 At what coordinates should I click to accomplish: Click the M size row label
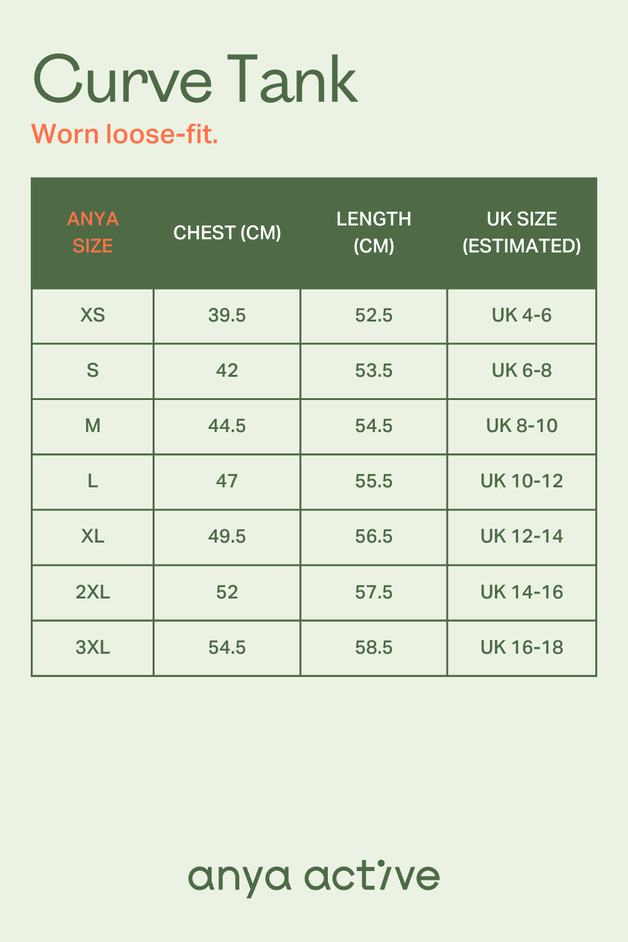point(92,426)
